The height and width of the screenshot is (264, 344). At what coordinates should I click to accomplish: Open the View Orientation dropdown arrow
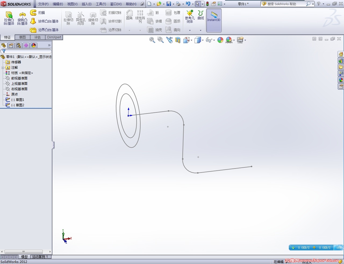point(191,40)
